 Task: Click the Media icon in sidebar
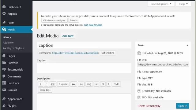[x=4, y=29]
